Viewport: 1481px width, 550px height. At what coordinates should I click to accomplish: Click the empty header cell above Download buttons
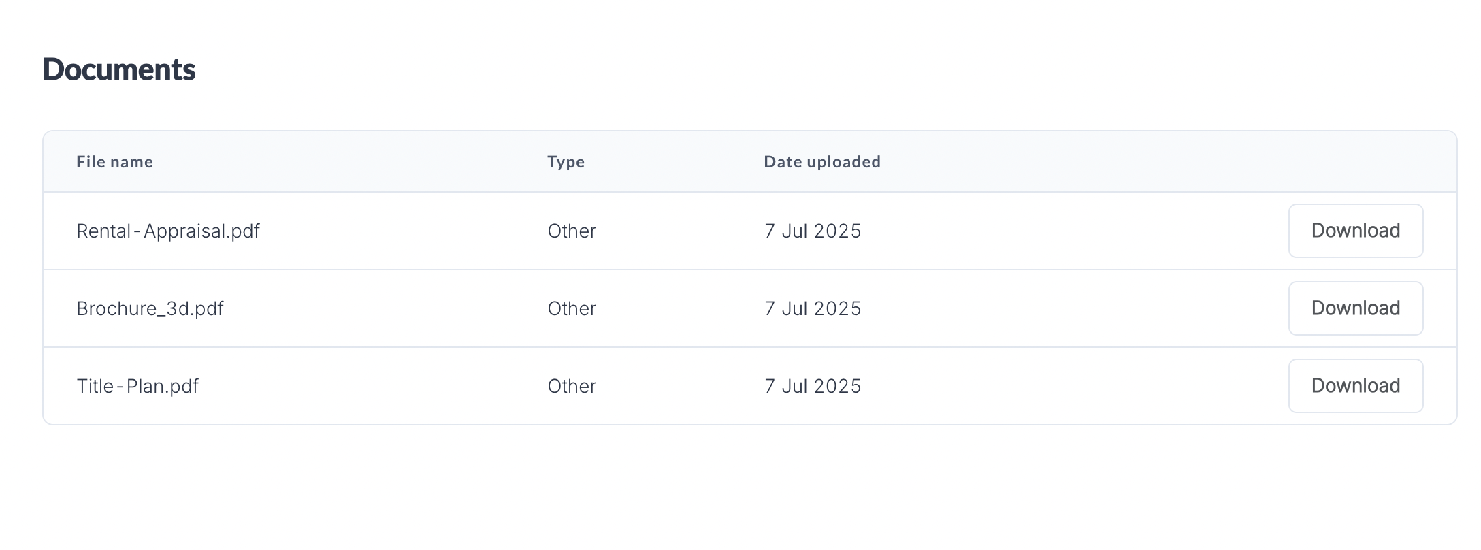pyautogui.click(x=1355, y=162)
